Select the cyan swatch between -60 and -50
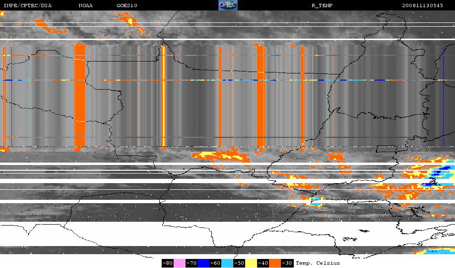Viewport: 455px width, 268px height. pos(227,263)
